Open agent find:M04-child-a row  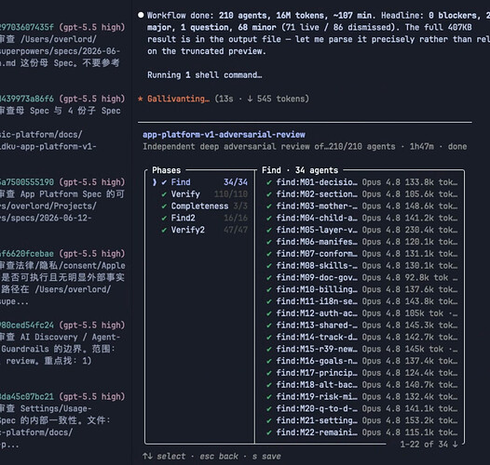point(361,218)
